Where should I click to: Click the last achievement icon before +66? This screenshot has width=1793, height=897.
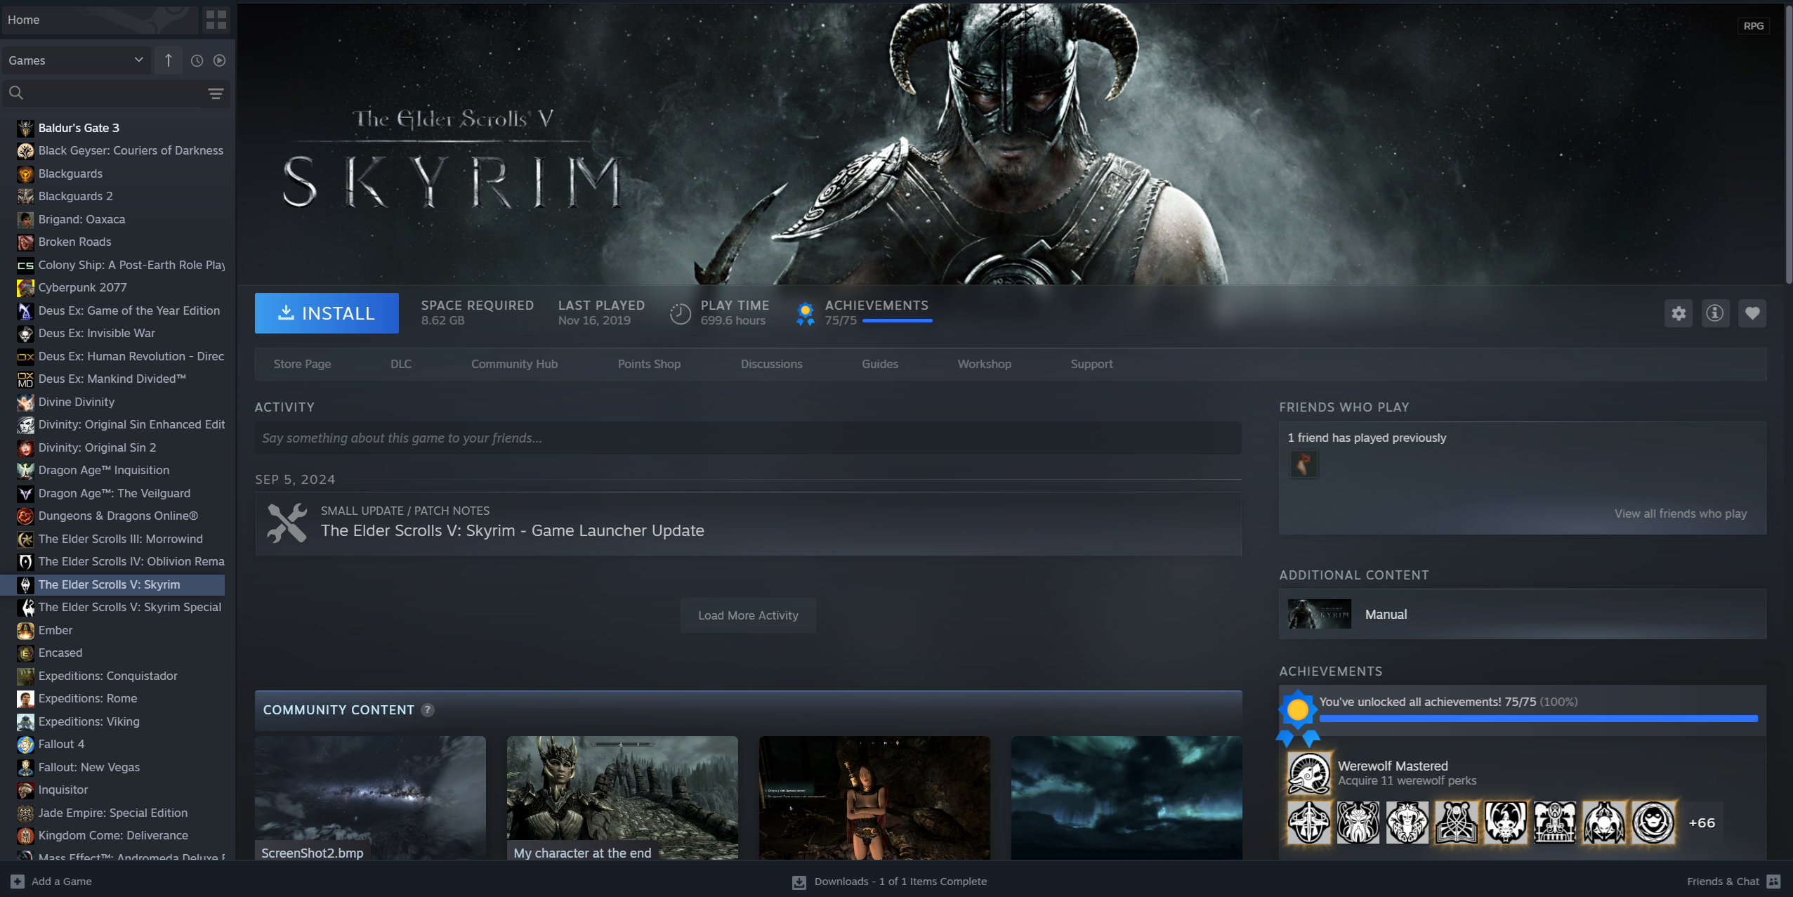tap(1653, 823)
